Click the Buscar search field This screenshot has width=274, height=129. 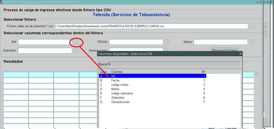point(174,64)
